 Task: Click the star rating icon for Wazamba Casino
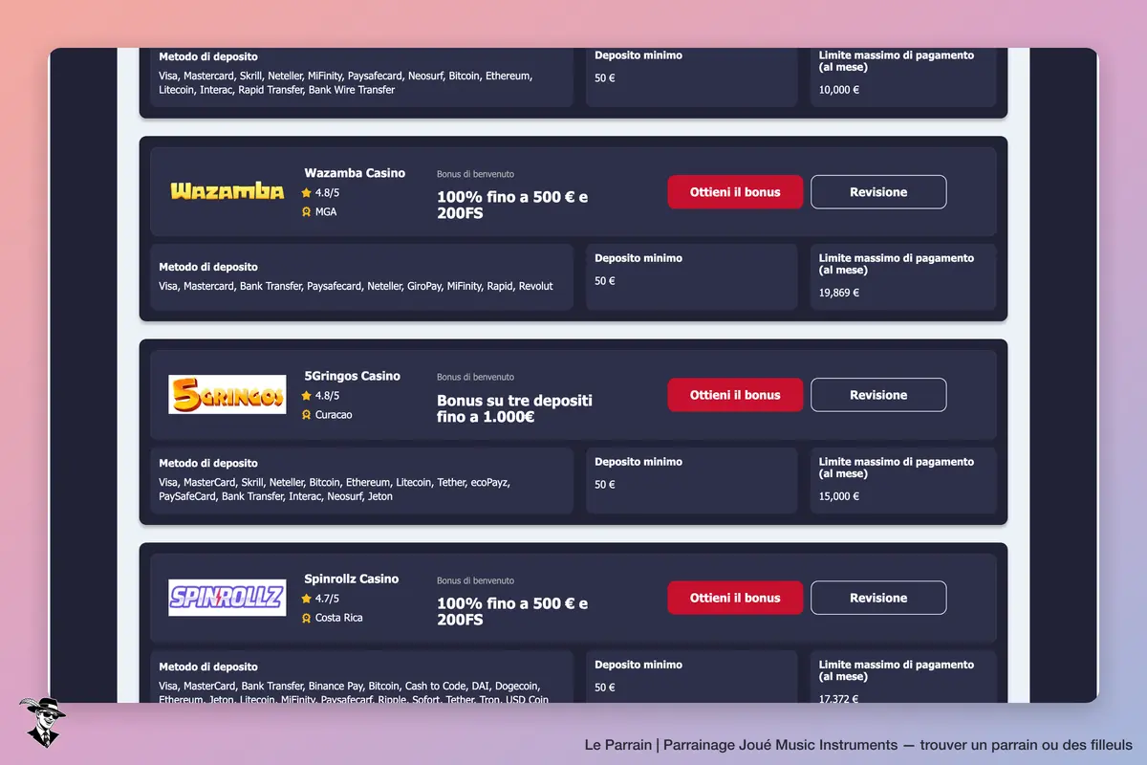point(307,192)
